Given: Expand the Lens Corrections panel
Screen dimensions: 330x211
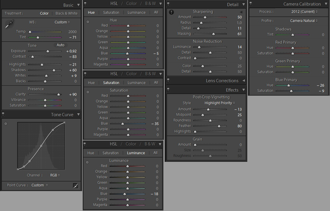Looking at the screenshot, I should 243,80.
